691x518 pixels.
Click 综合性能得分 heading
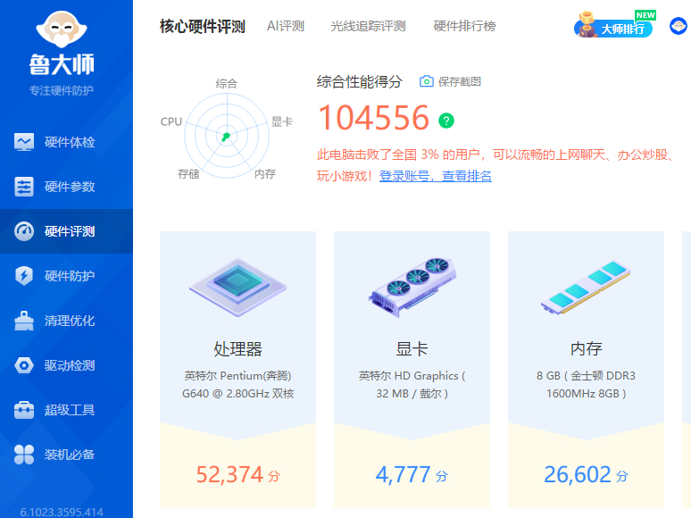pyautogui.click(x=360, y=81)
